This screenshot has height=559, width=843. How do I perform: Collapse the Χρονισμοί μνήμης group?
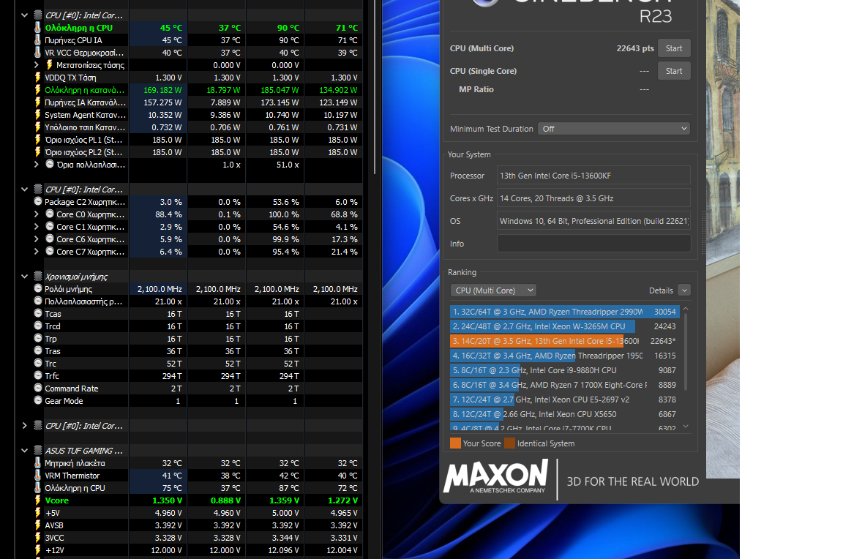click(24, 277)
